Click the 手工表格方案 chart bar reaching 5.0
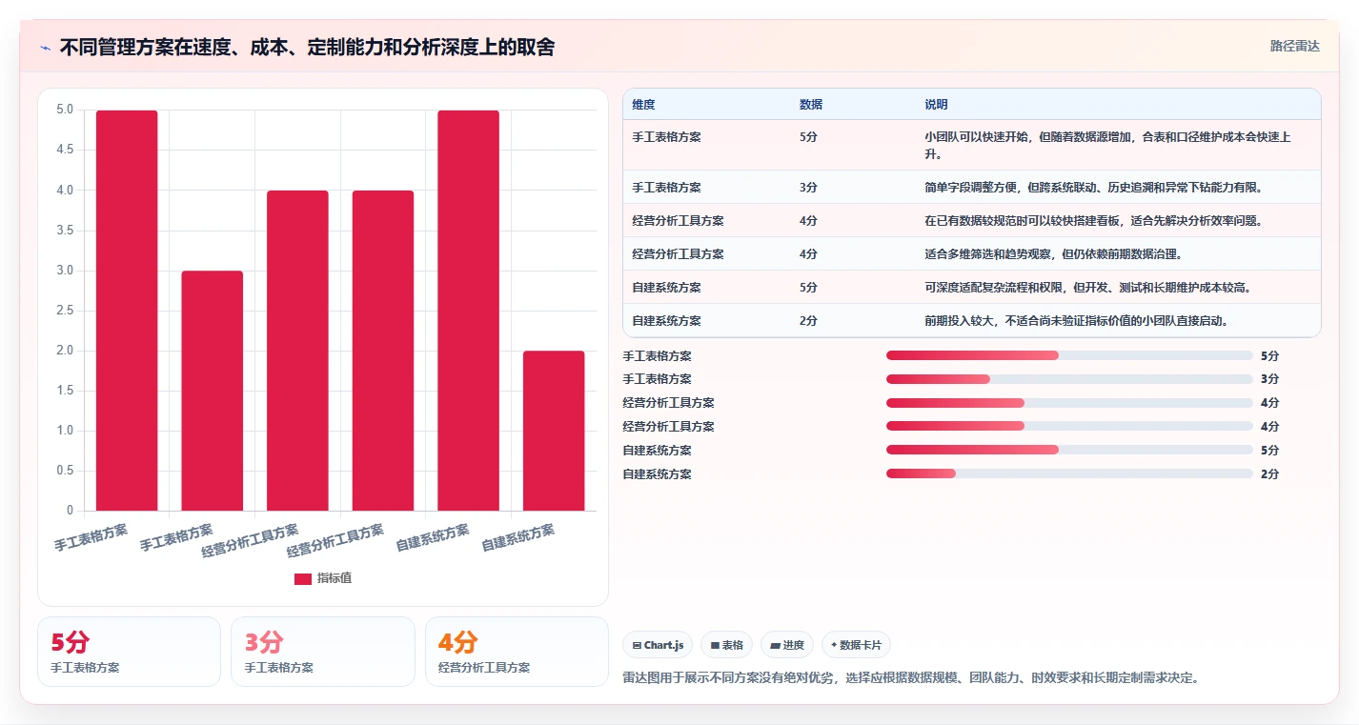Image resolution: width=1359 pixels, height=725 pixels. pyautogui.click(x=127, y=311)
